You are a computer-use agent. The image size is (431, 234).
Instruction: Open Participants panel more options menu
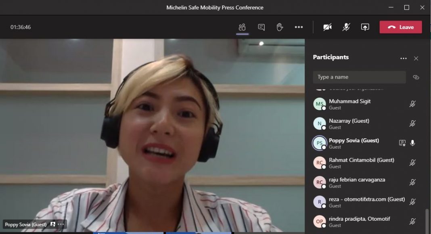point(403,58)
